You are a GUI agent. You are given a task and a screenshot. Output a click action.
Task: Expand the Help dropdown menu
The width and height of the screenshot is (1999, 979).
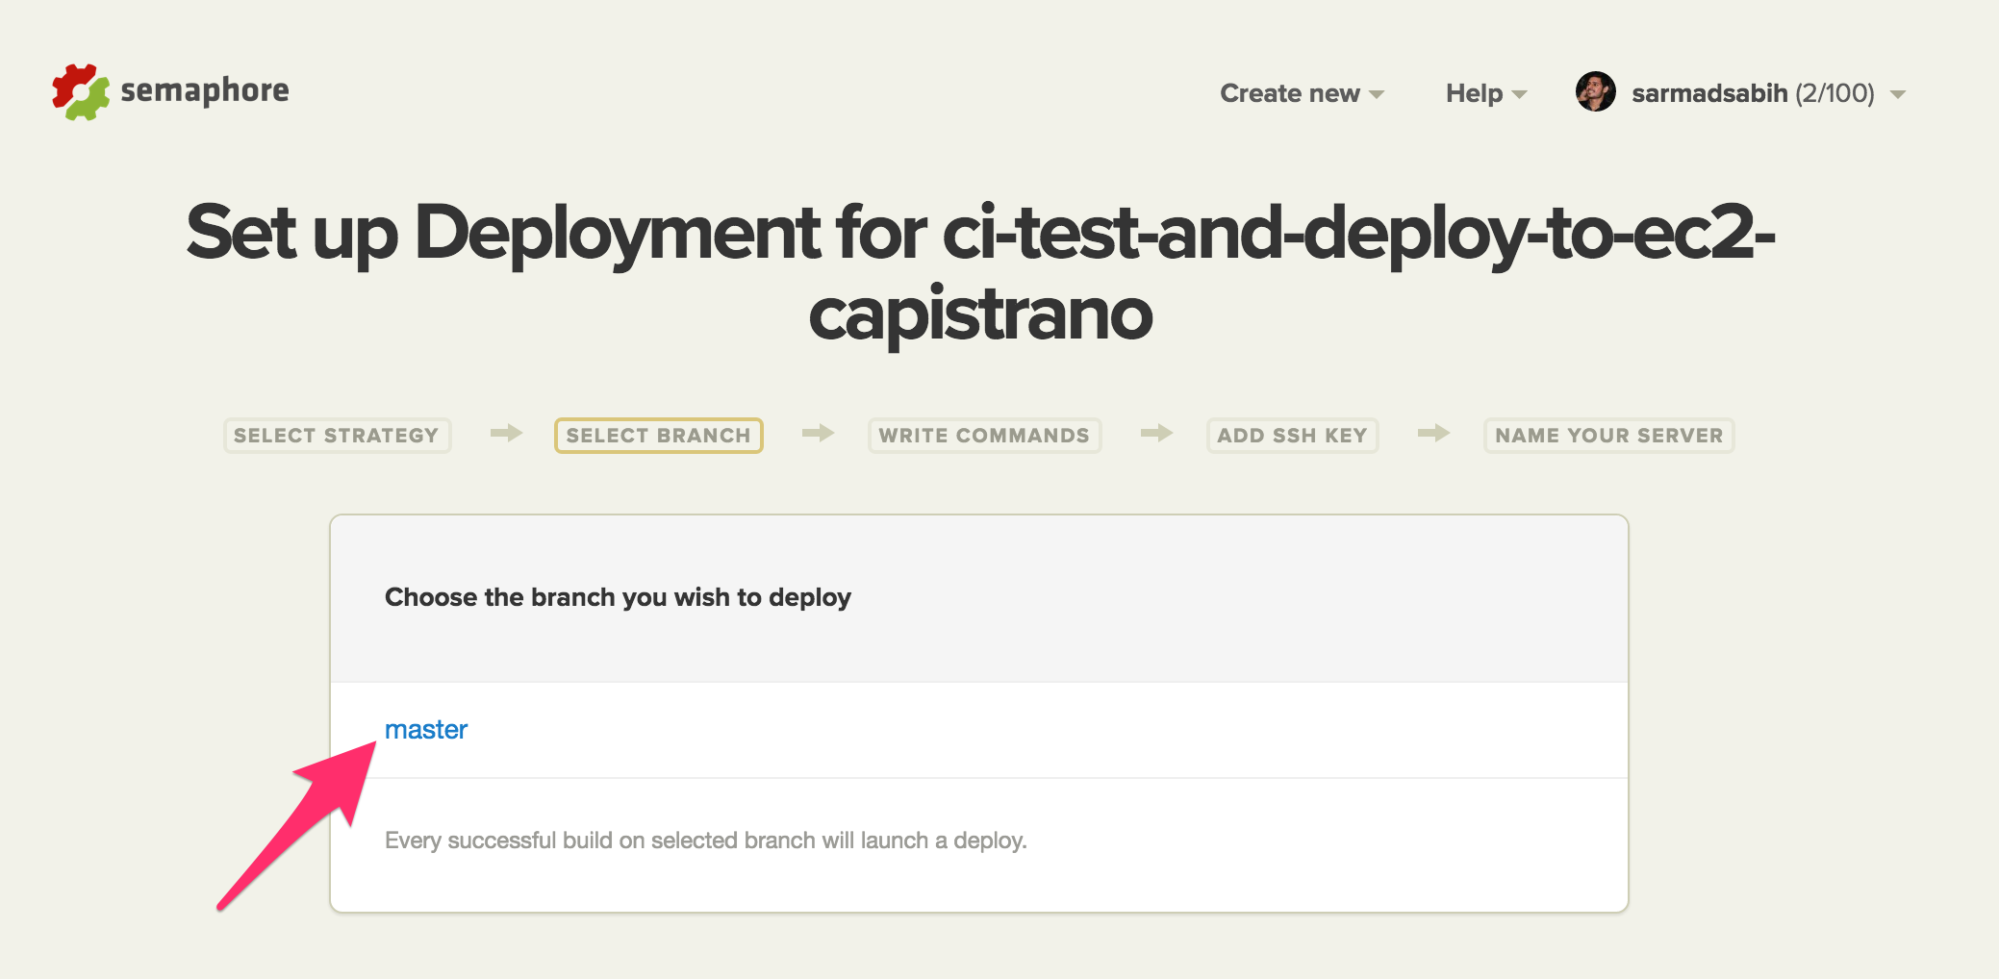(x=1486, y=93)
